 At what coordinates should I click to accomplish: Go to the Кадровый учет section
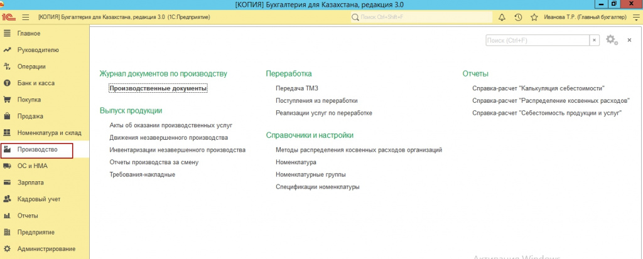point(39,199)
